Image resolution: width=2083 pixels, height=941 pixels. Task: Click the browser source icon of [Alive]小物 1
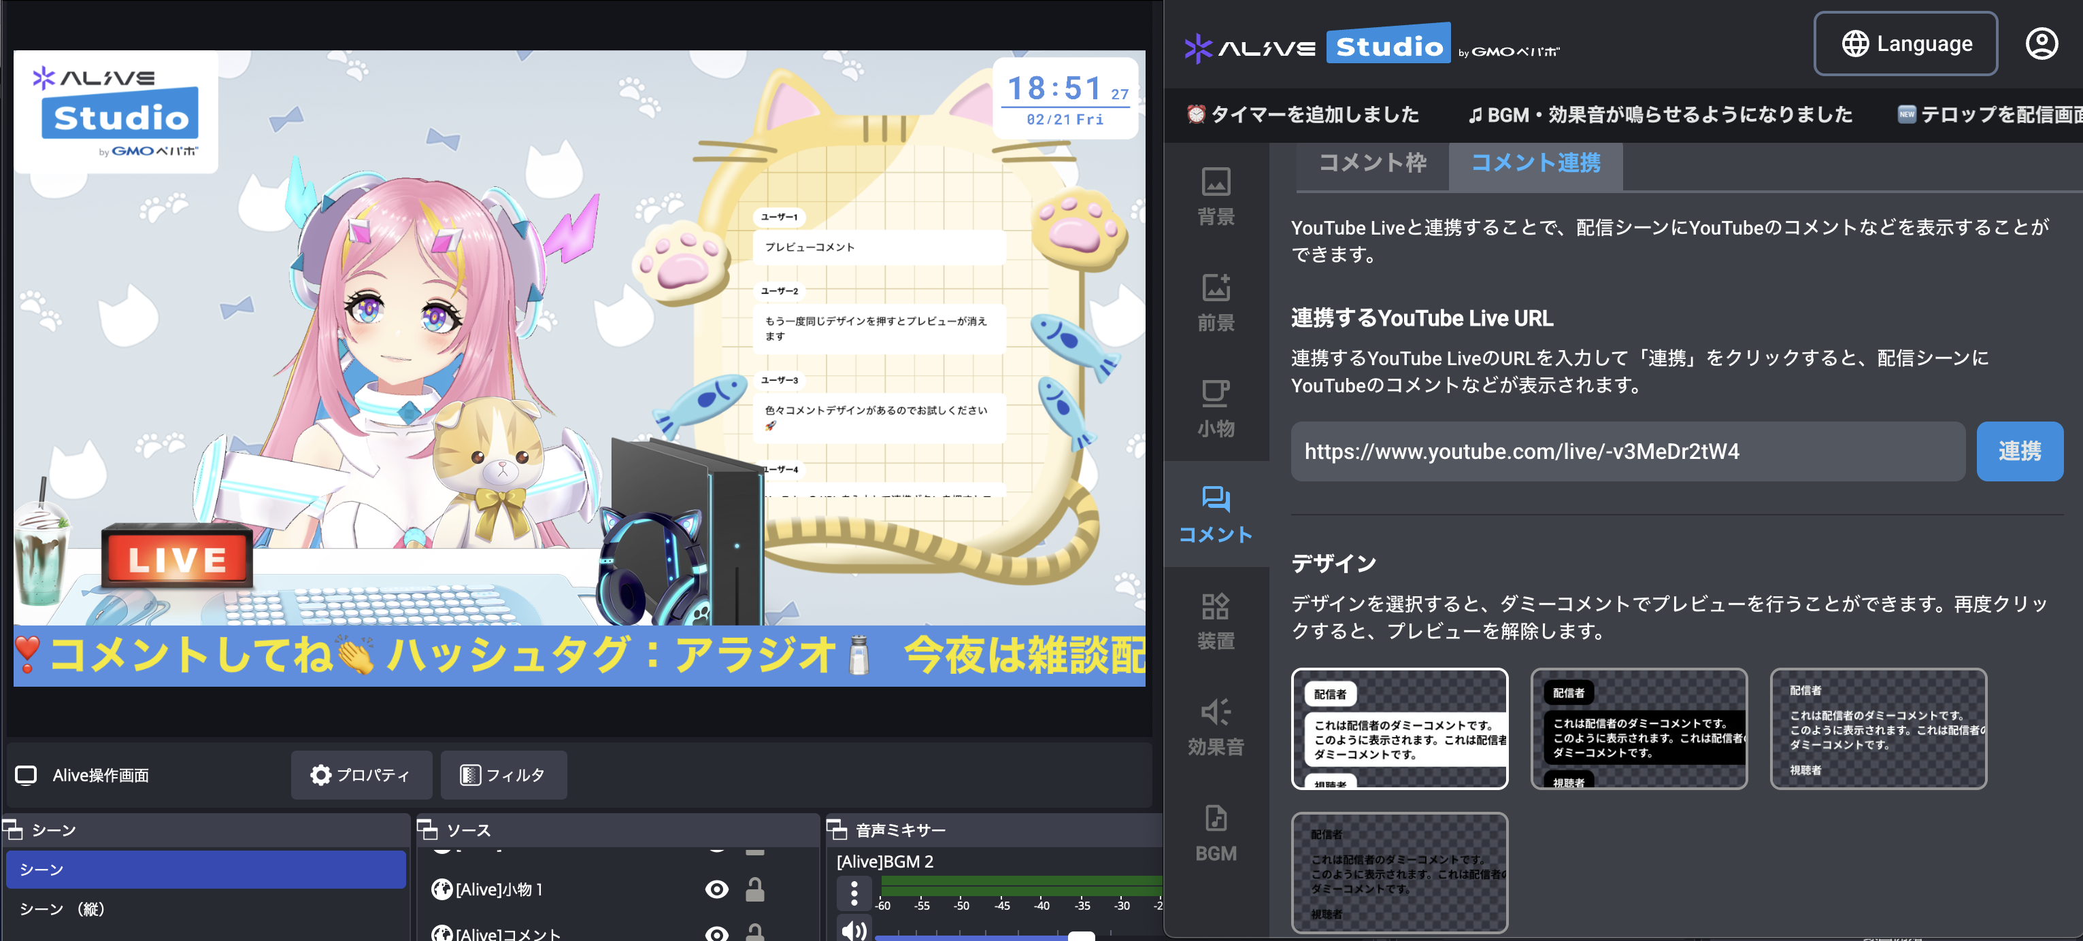441,889
